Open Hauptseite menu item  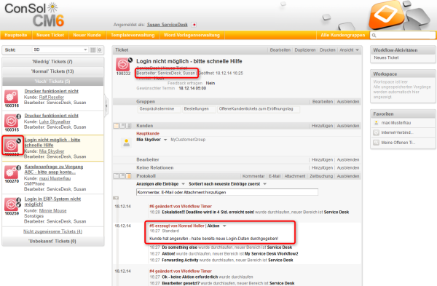16,35
